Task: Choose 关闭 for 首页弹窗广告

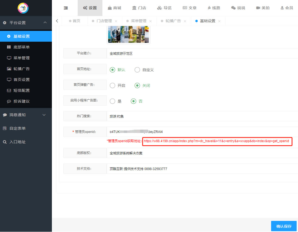Action: point(137,86)
